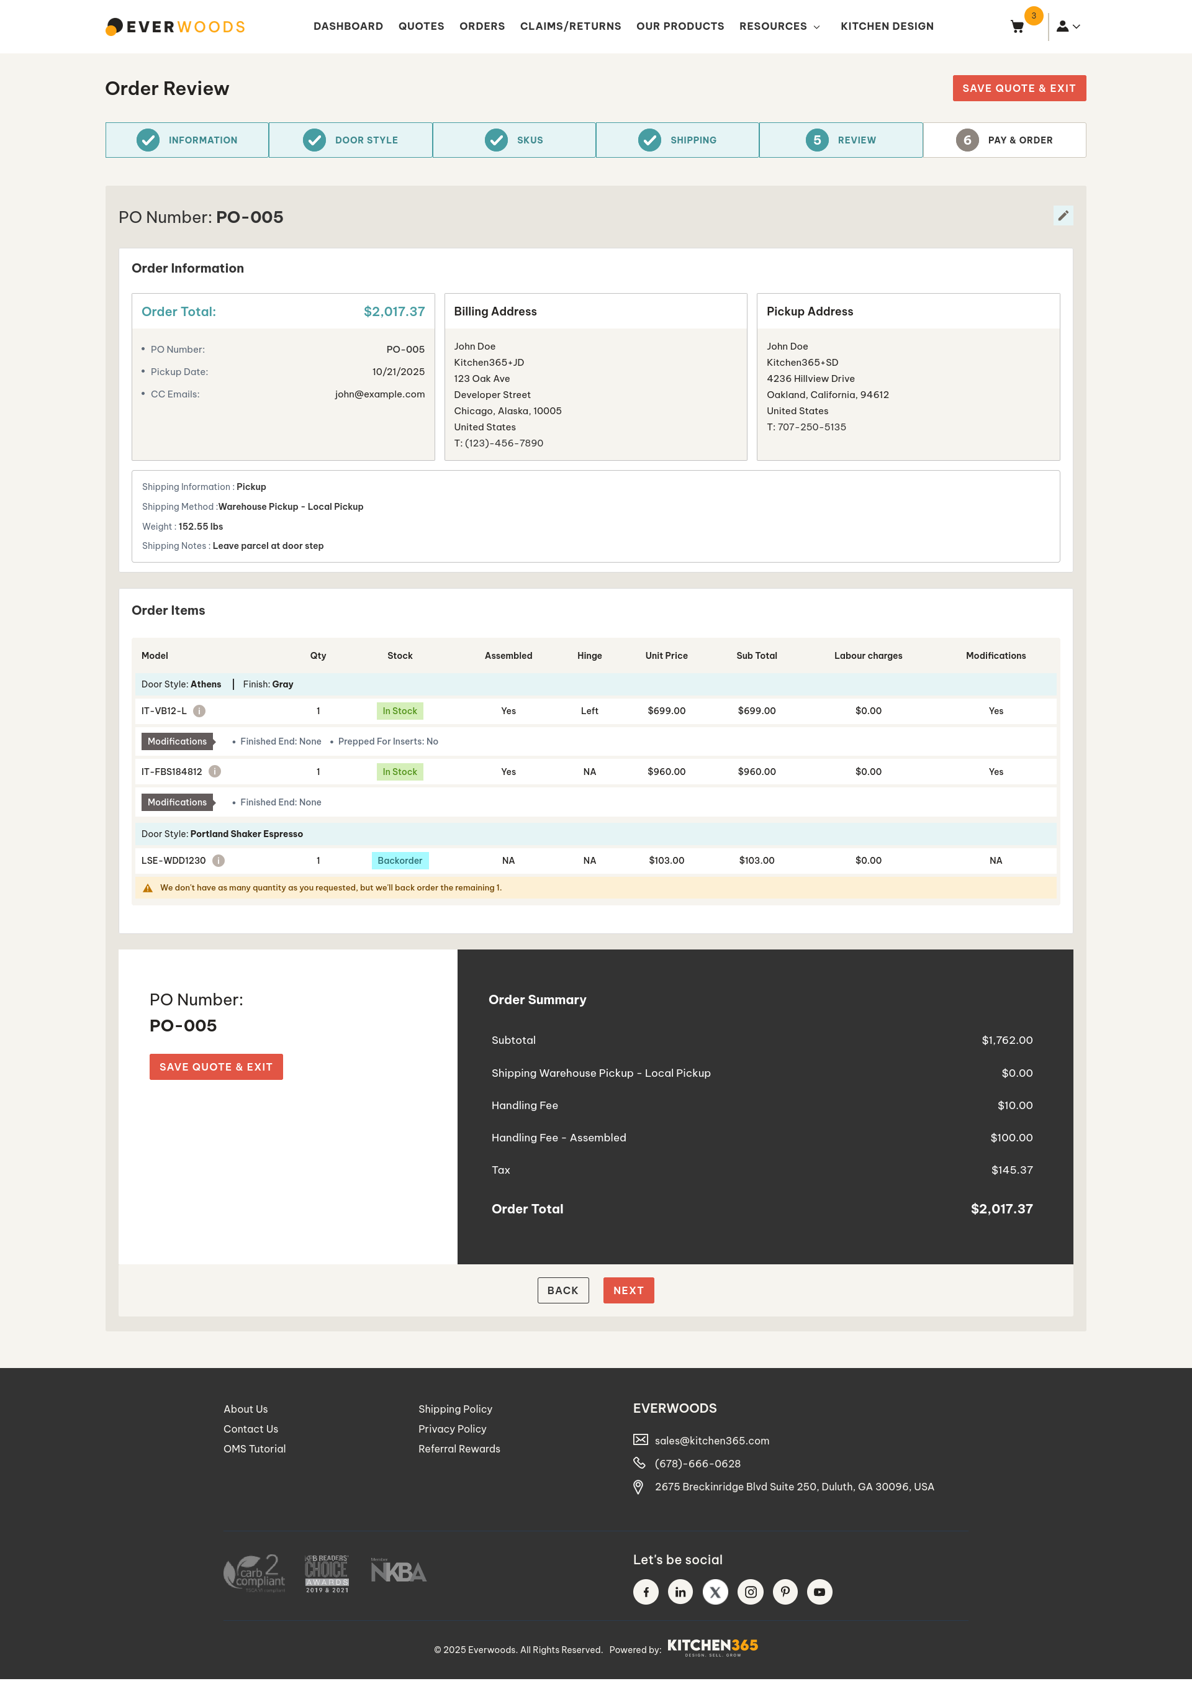Open Kitchen Design menu item
This screenshot has width=1192, height=1681.
tap(887, 27)
